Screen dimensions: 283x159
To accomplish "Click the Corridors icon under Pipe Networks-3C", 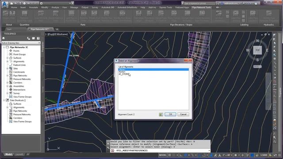I will click(11, 83).
